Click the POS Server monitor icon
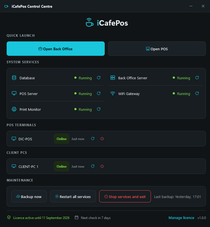The height and width of the screenshot is (227, 210). point(14,93)
